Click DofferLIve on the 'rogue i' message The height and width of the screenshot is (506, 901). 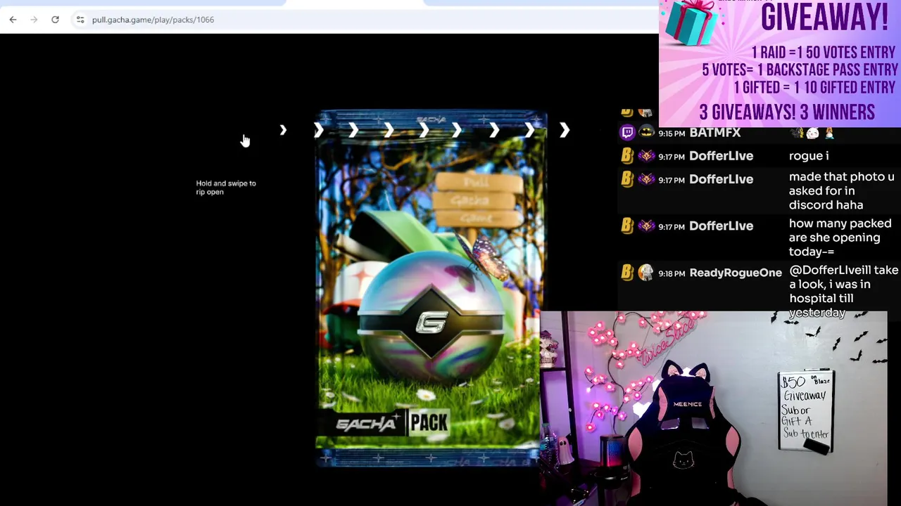pos(721,156)
